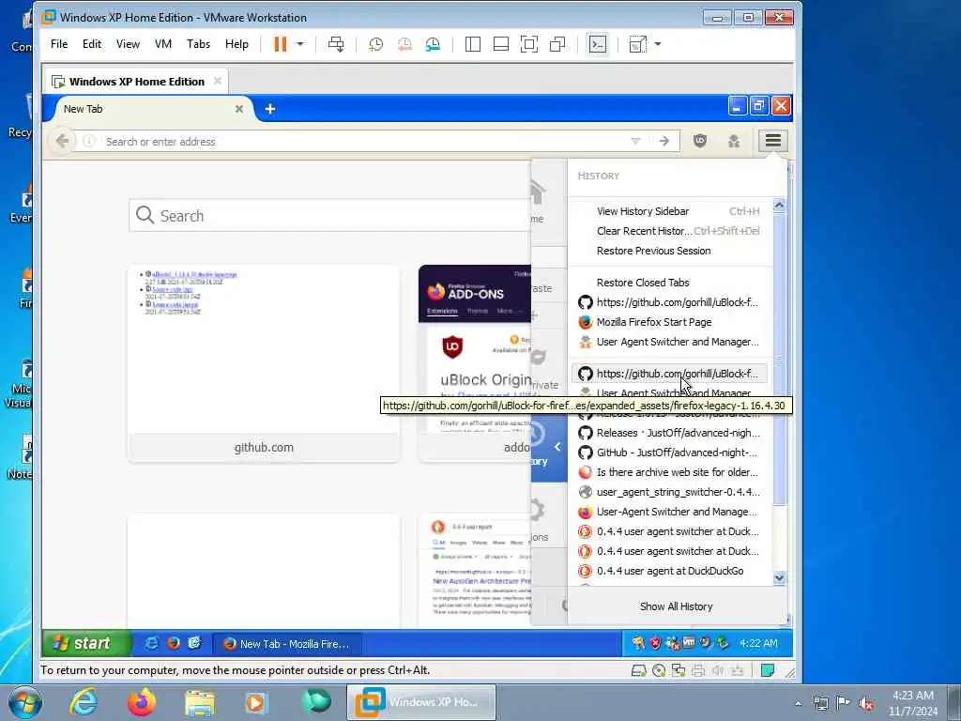Send Ctrl+Alt+Del to the VM icon
961x721 pixels.
336,44
